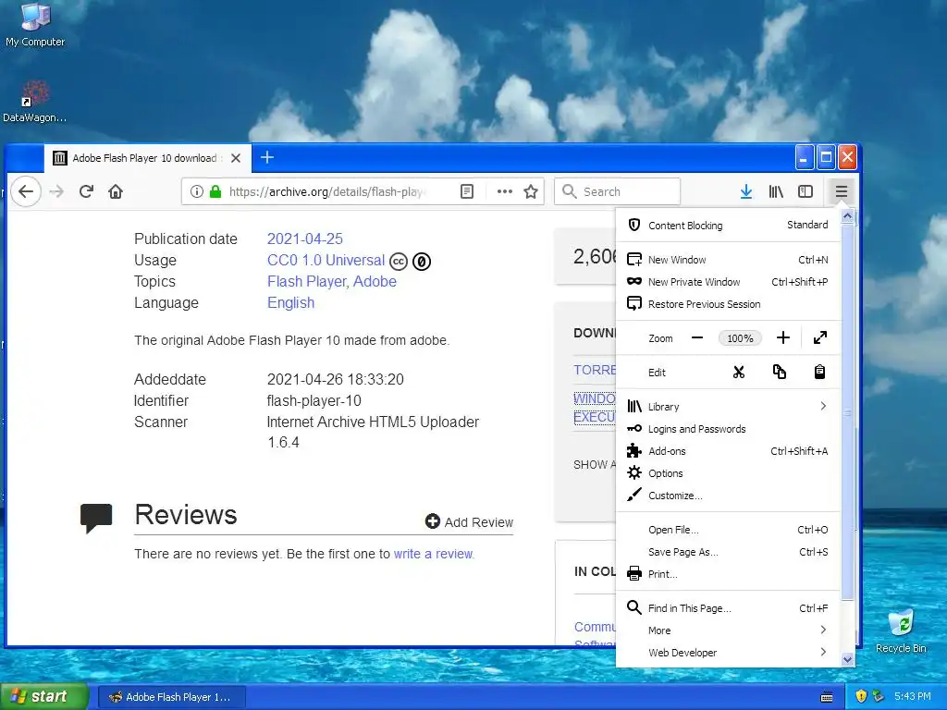Follow the Adobe topic link
The width and height of the screenshot is (947, 710).
[375, 281]
